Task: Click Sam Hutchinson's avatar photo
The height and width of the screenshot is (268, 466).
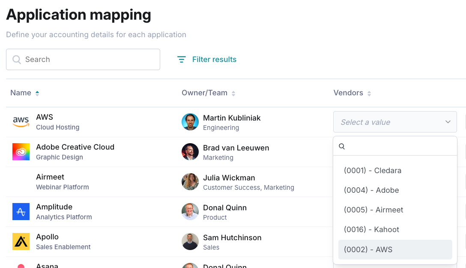Action: point(190,241)
